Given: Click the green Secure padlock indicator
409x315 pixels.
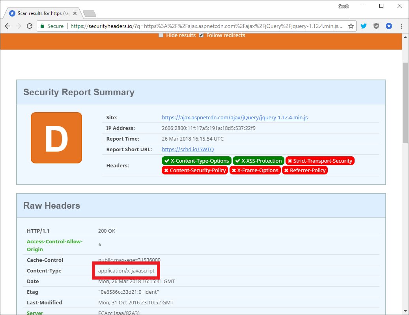Looking at the screenshot, I should pos(52,26).
